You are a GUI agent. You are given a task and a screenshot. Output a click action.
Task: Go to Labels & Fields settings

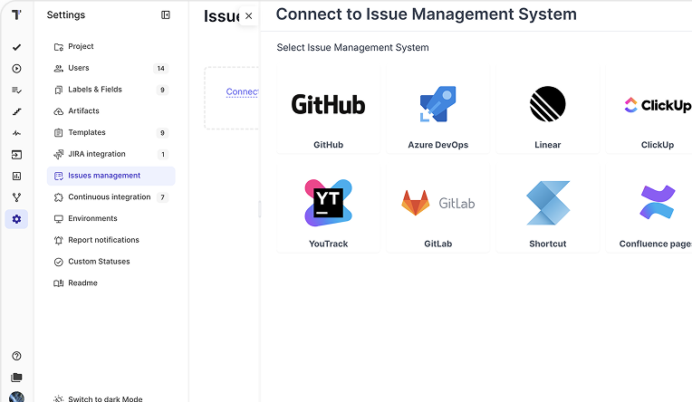coord(94,90)
